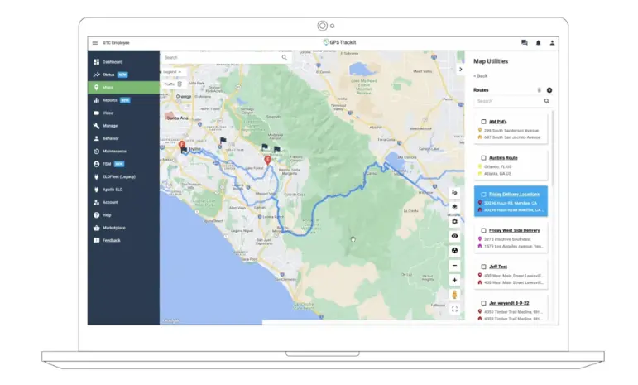Click the Behavior person icon in sidebar

[x=97, y=138]
